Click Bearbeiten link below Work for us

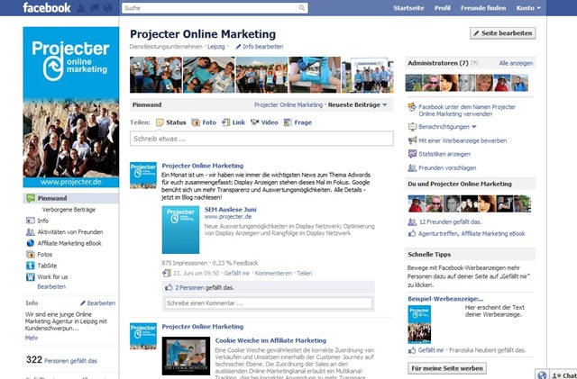pos(51,287)
